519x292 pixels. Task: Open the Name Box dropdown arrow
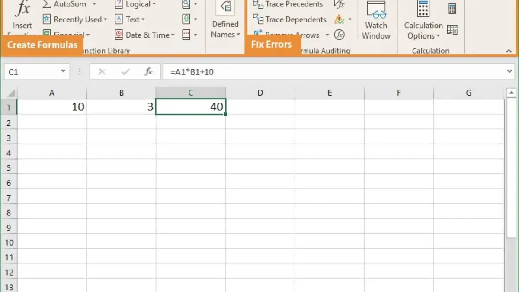(x=64, y=72)
